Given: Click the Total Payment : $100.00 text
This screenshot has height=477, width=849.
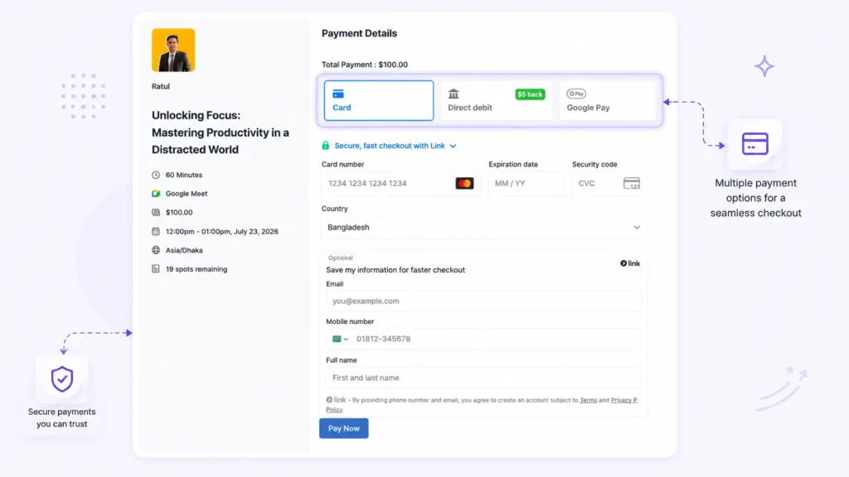Looking at the screenshot, I should click(365, 65).
